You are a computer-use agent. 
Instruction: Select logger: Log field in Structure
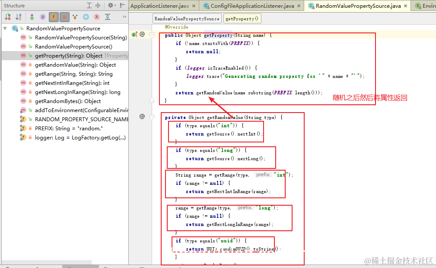tap(80, 138)
